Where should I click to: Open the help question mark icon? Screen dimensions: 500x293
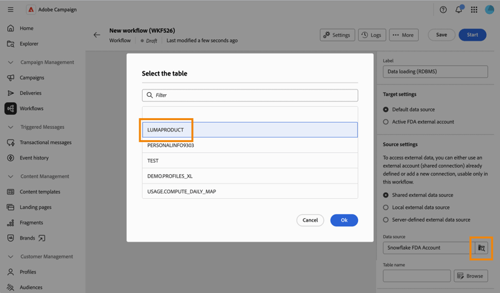443,9
